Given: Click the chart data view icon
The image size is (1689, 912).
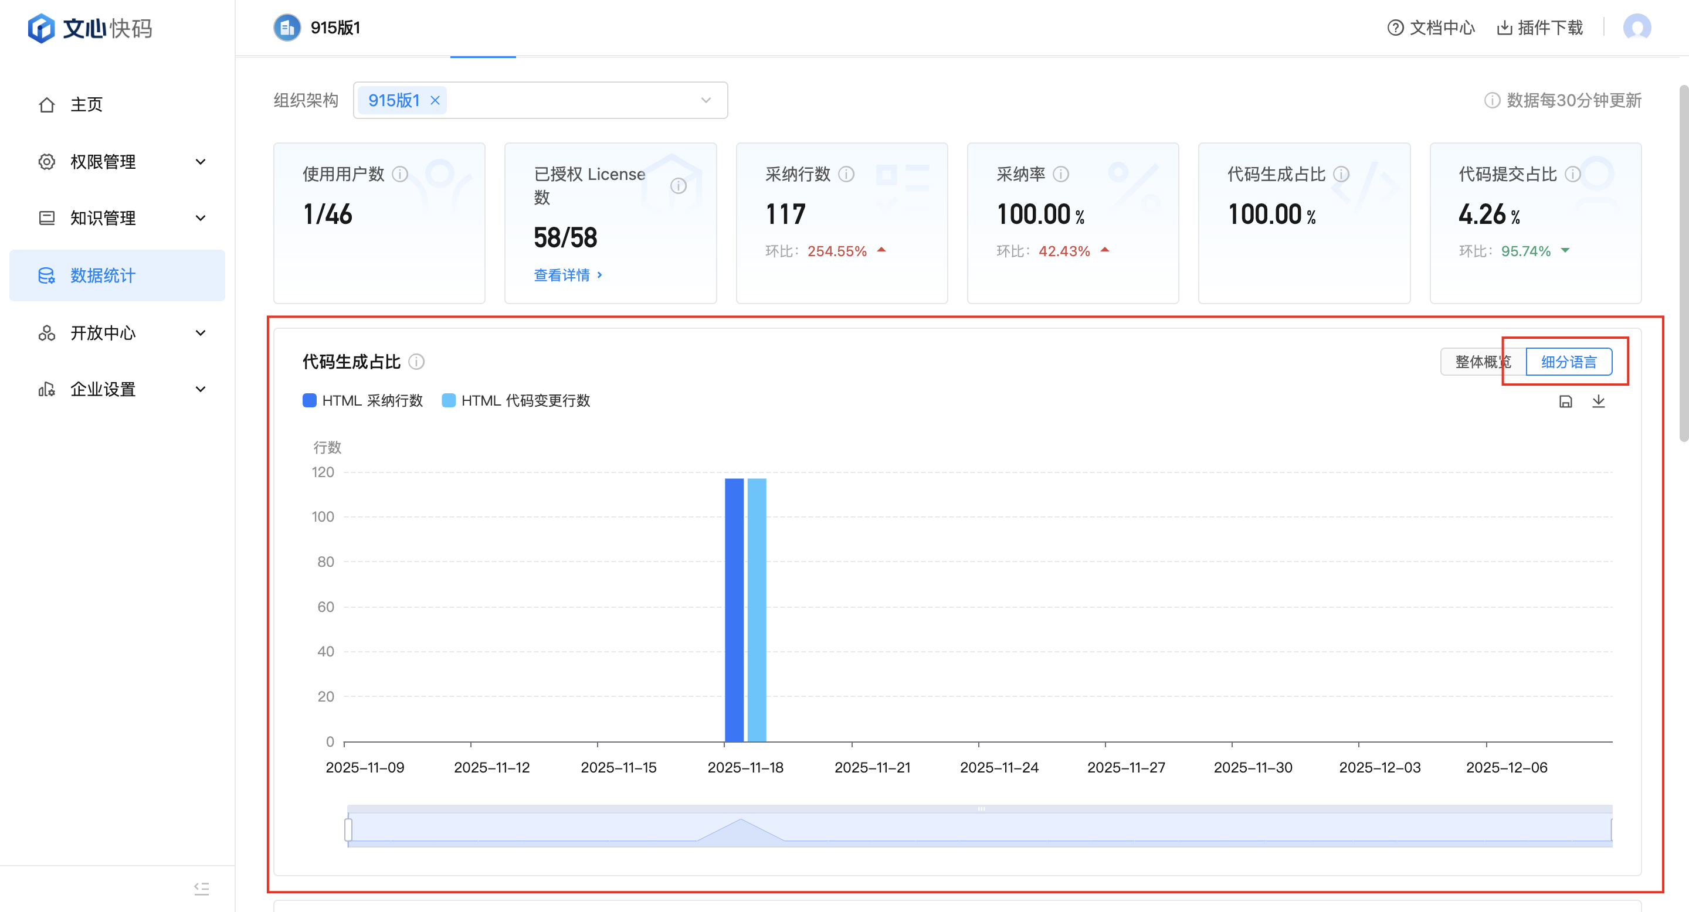Looking at the screenshot, I should 1565,401.
